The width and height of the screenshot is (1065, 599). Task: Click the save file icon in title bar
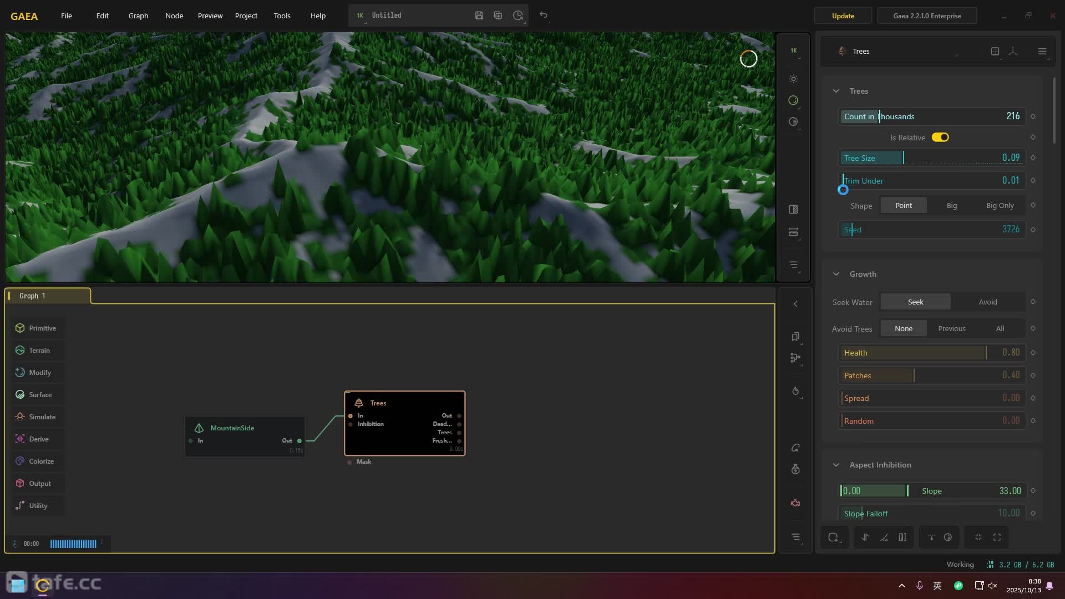(479, 16)
